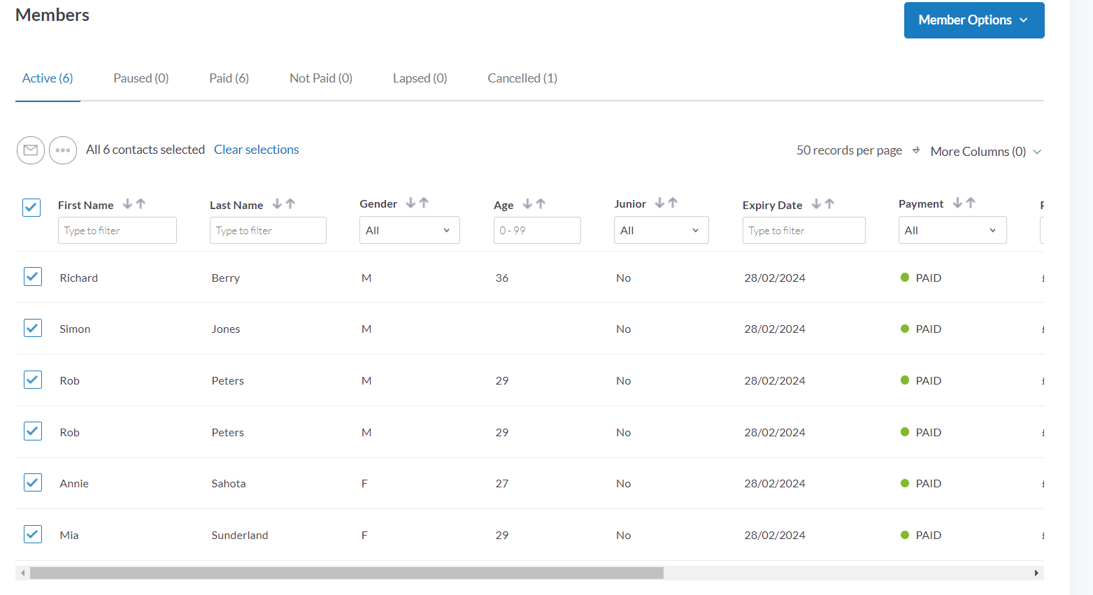Image resolution: width=1093 pixels, height=595 pixels.
Task: Focus Expiry Date filter field
Action: [x=804, y=230]
